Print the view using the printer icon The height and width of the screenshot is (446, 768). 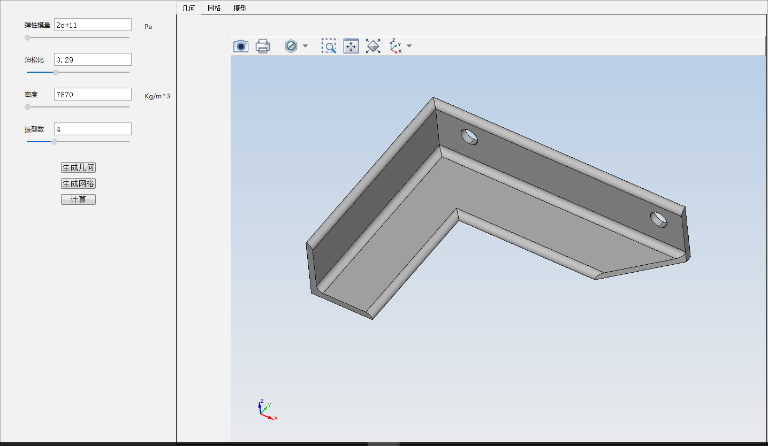click(x=263, y=47)
